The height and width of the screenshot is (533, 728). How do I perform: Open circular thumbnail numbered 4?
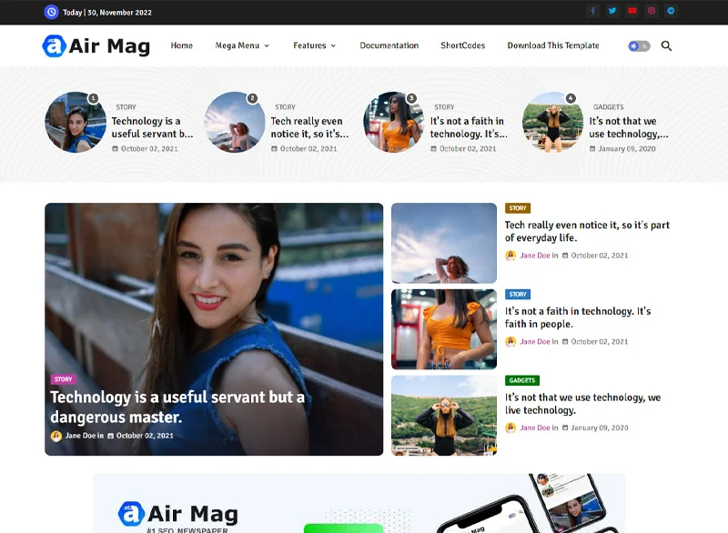click(x=553, y=122)
